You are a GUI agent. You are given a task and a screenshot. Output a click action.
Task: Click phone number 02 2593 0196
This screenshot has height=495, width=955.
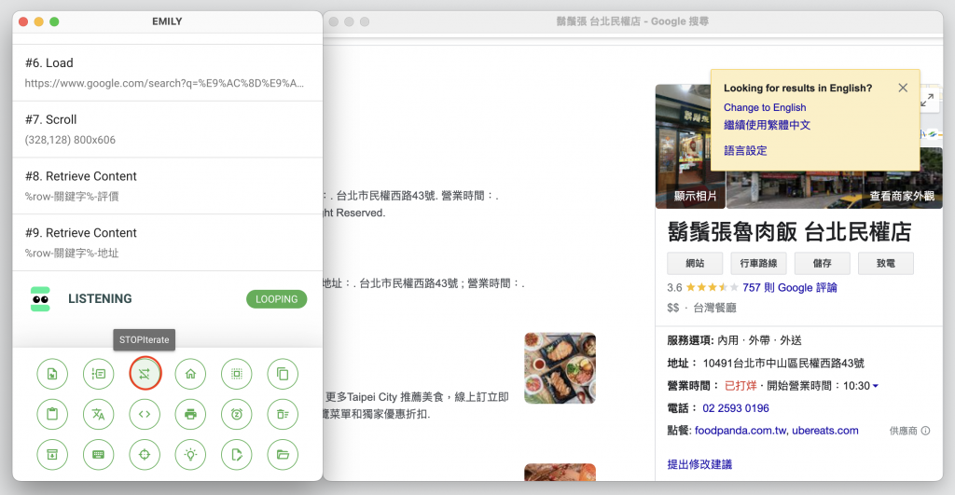(735, 408)
